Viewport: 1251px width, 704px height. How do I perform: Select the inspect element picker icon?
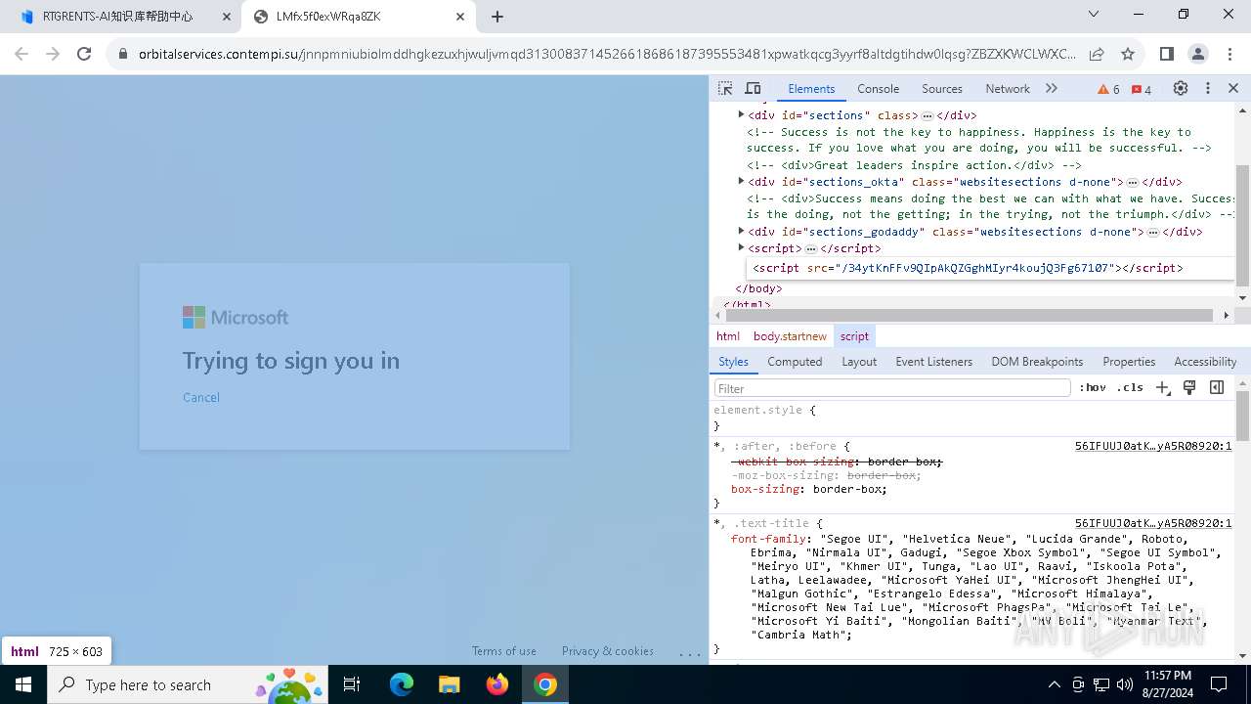click(725, 88)
